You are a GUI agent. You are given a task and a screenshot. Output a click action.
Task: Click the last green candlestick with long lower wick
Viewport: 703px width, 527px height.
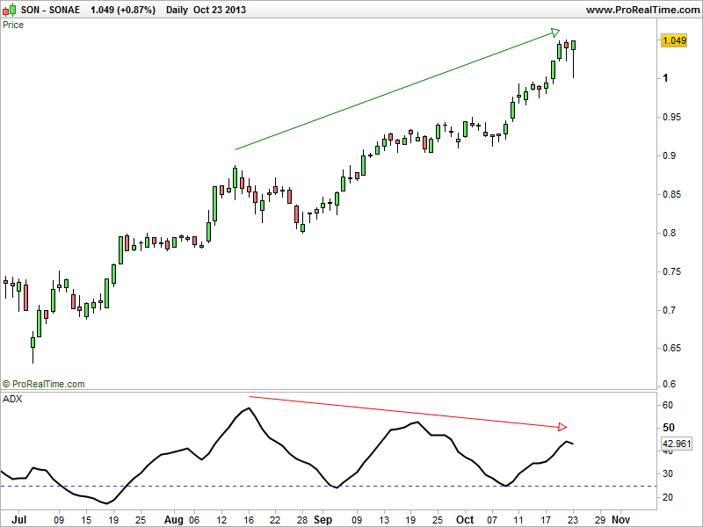tap(574, 58)
